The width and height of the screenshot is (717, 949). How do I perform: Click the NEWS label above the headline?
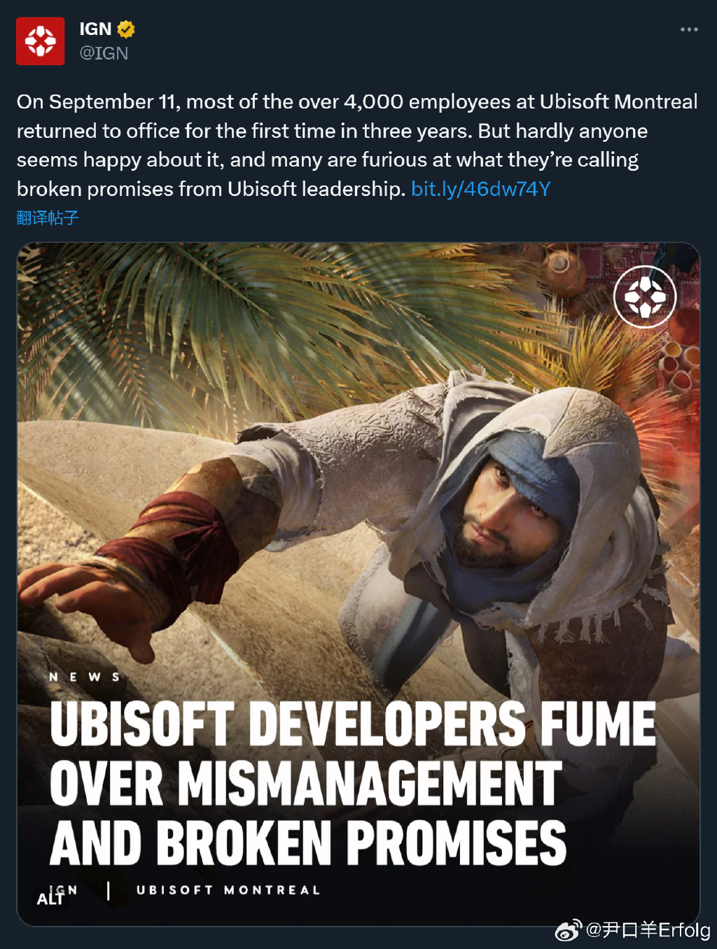pyautogui.click(x=85, y=677)
